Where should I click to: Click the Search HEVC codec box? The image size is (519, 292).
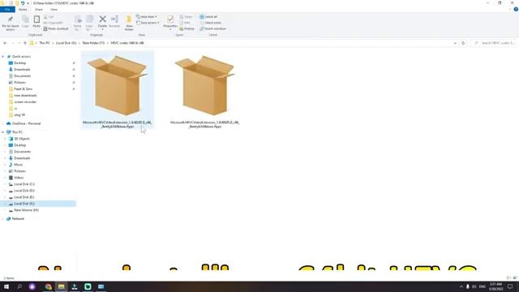pos(495,43)
